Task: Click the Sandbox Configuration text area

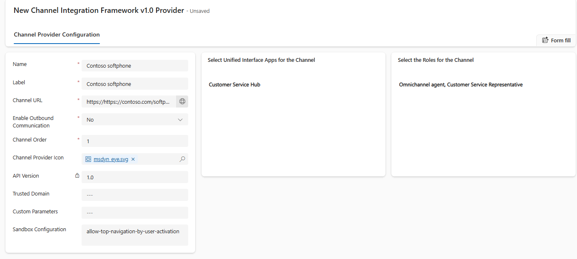Action: tap(134, 235)
